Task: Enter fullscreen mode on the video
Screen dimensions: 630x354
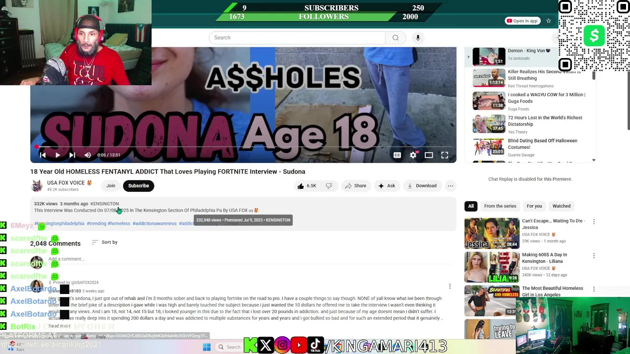Action: point(444,155)
